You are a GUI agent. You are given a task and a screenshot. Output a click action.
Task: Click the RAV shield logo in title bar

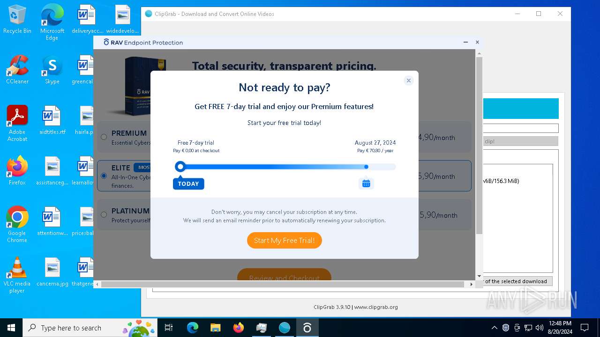pyautogui.click(x=106, y=42)
